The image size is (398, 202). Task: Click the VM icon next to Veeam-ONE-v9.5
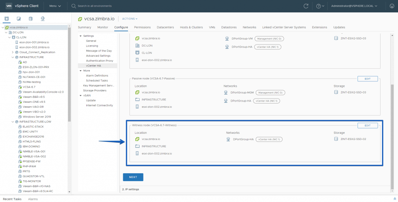tap(20, 102)
